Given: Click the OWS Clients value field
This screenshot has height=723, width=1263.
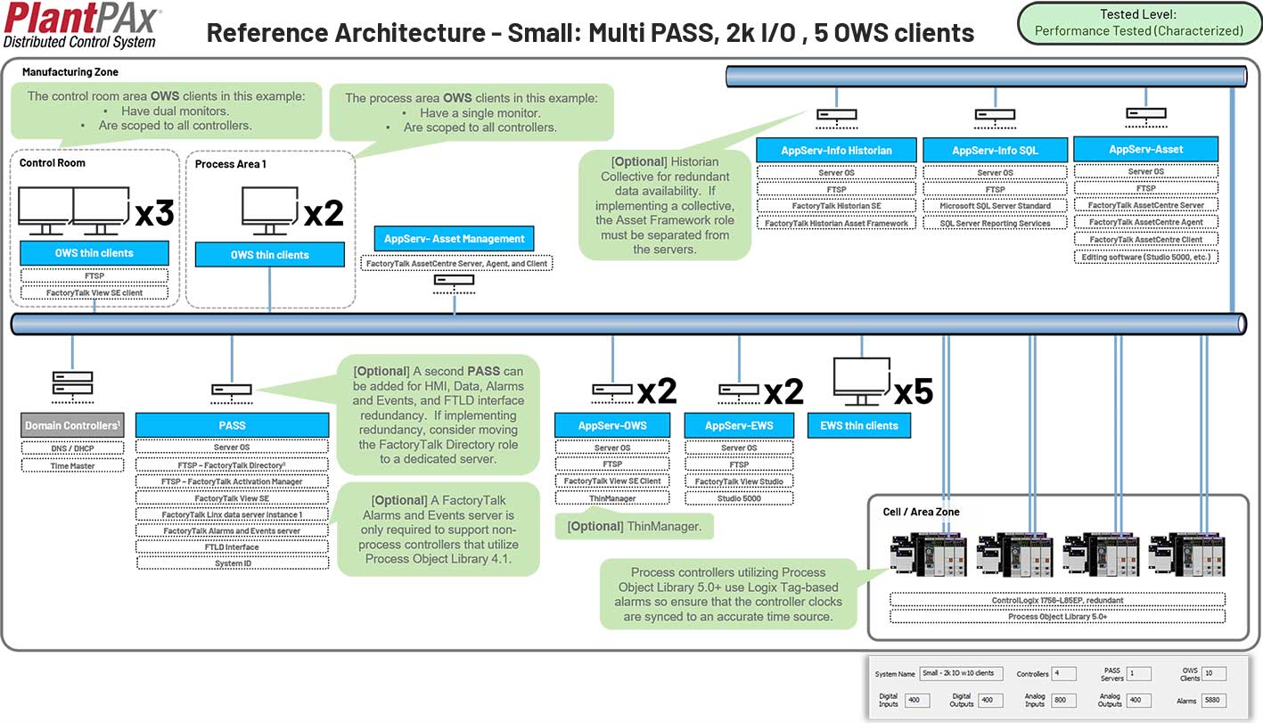Looking at the screenshot, I should tap(1214, 674).
